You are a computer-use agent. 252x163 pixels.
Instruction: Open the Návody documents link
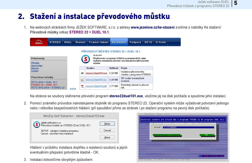(x=35, y=68)
